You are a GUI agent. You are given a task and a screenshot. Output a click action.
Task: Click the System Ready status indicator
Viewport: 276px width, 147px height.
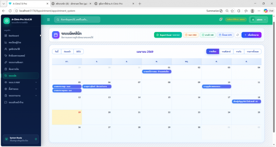point(21,139)
